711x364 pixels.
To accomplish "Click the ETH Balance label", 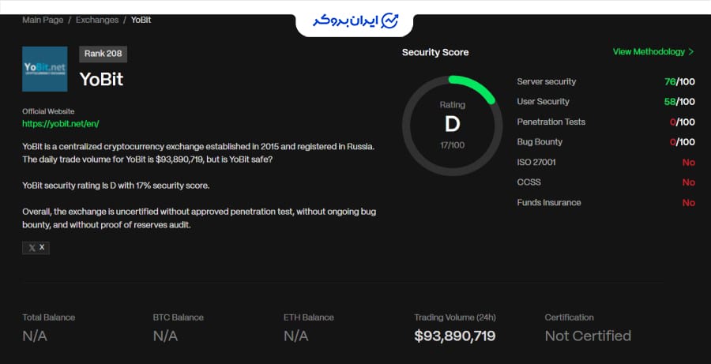I will pyautogui.click(x=309, y=317).
